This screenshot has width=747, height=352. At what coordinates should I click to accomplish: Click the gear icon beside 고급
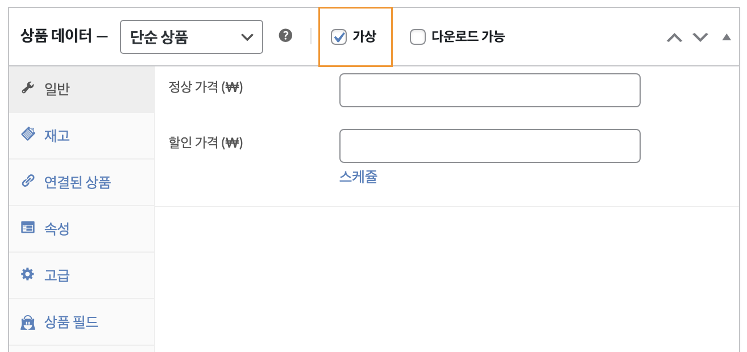27,275
